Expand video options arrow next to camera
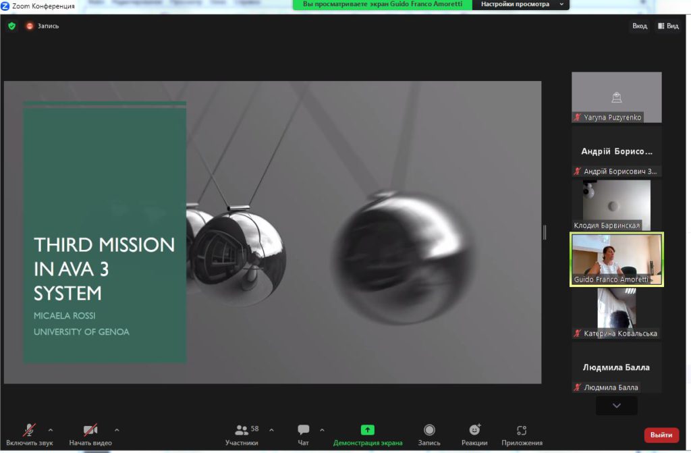691x453 pixels. [117, 429]
